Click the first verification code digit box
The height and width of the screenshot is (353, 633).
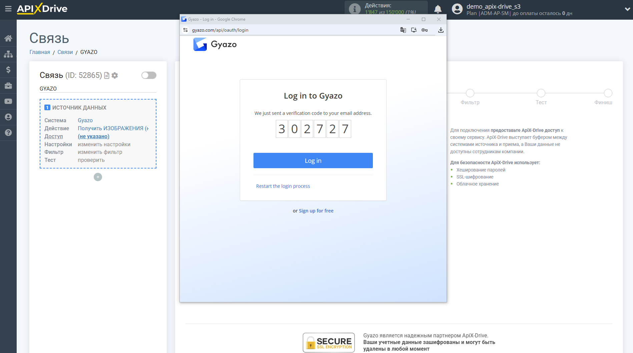pyautogui.click(x=281, y=129)
